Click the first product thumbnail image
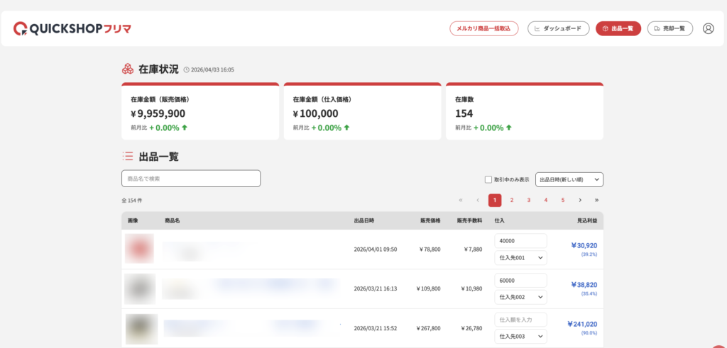 point(139,249)
